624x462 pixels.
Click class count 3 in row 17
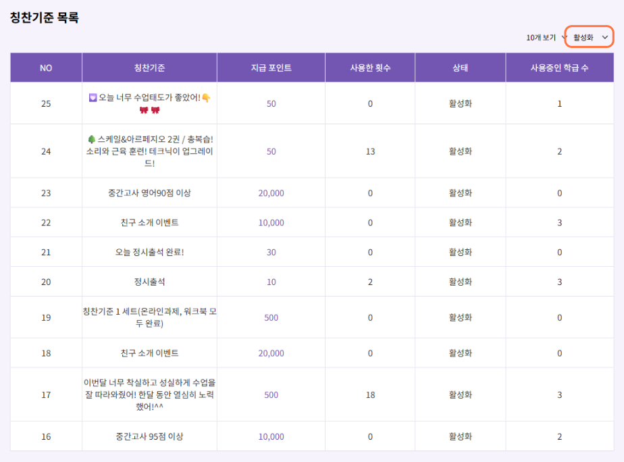(560, 394)
